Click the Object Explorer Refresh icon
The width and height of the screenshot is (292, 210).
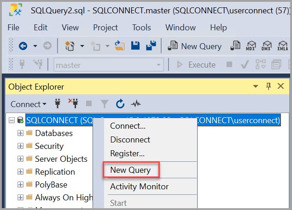coord(120,104)
